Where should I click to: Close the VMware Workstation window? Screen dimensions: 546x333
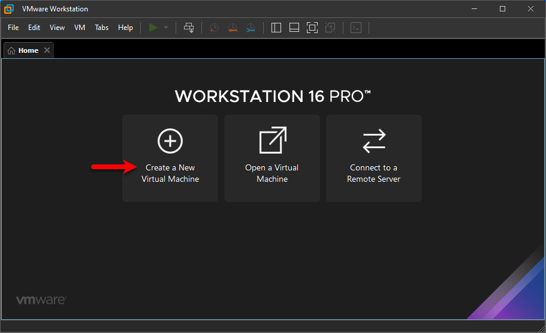(x=530, y=9)
